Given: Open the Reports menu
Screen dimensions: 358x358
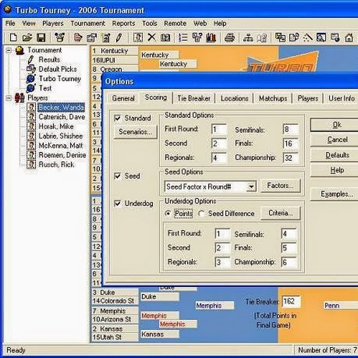Looking at the screenshot, I should (123, 23).
